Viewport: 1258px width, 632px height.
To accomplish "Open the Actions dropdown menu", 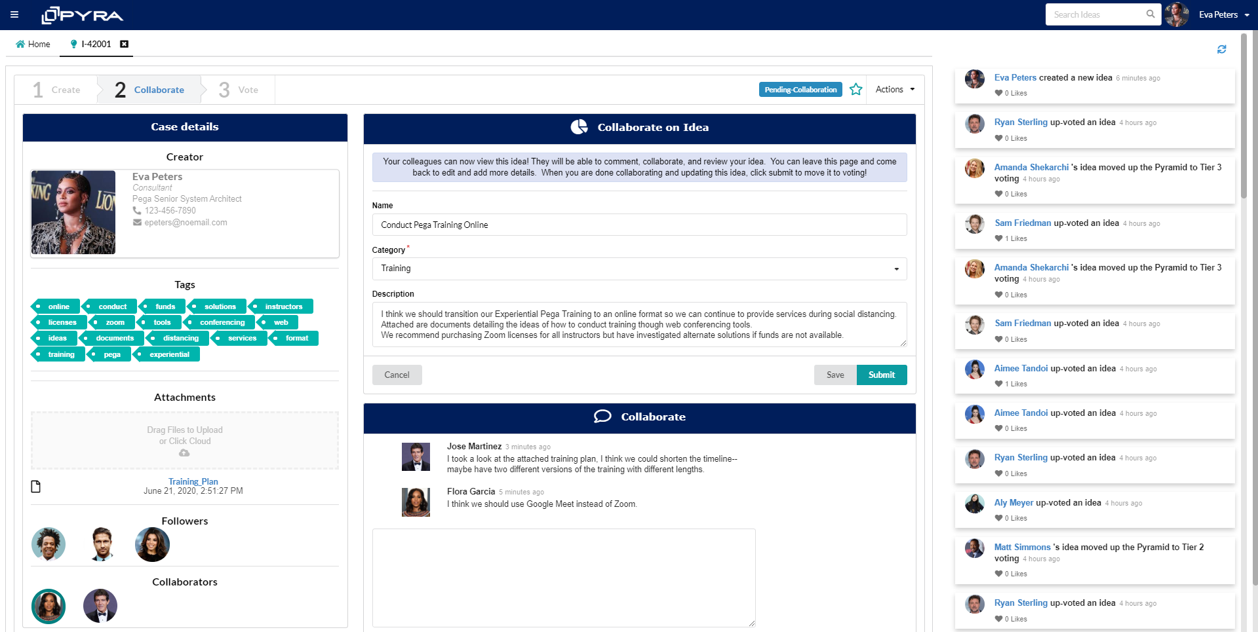I will tap(895, 89).
